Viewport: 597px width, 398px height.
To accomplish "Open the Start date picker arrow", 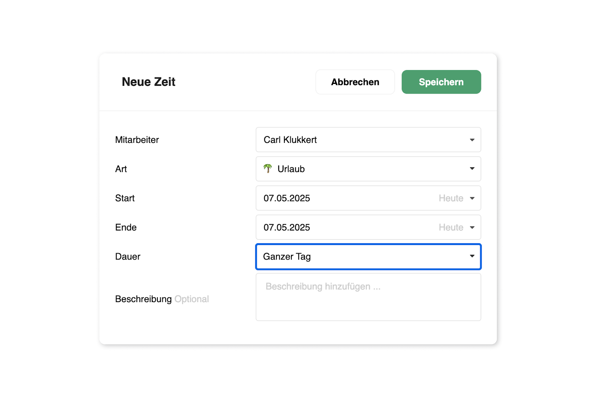I will pos(472,198).
